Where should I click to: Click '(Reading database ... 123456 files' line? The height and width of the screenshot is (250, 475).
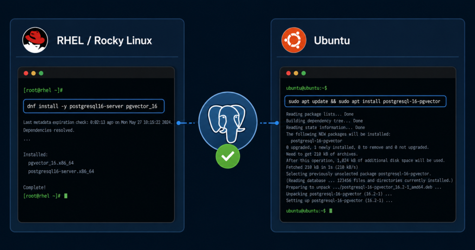point(369,180)
